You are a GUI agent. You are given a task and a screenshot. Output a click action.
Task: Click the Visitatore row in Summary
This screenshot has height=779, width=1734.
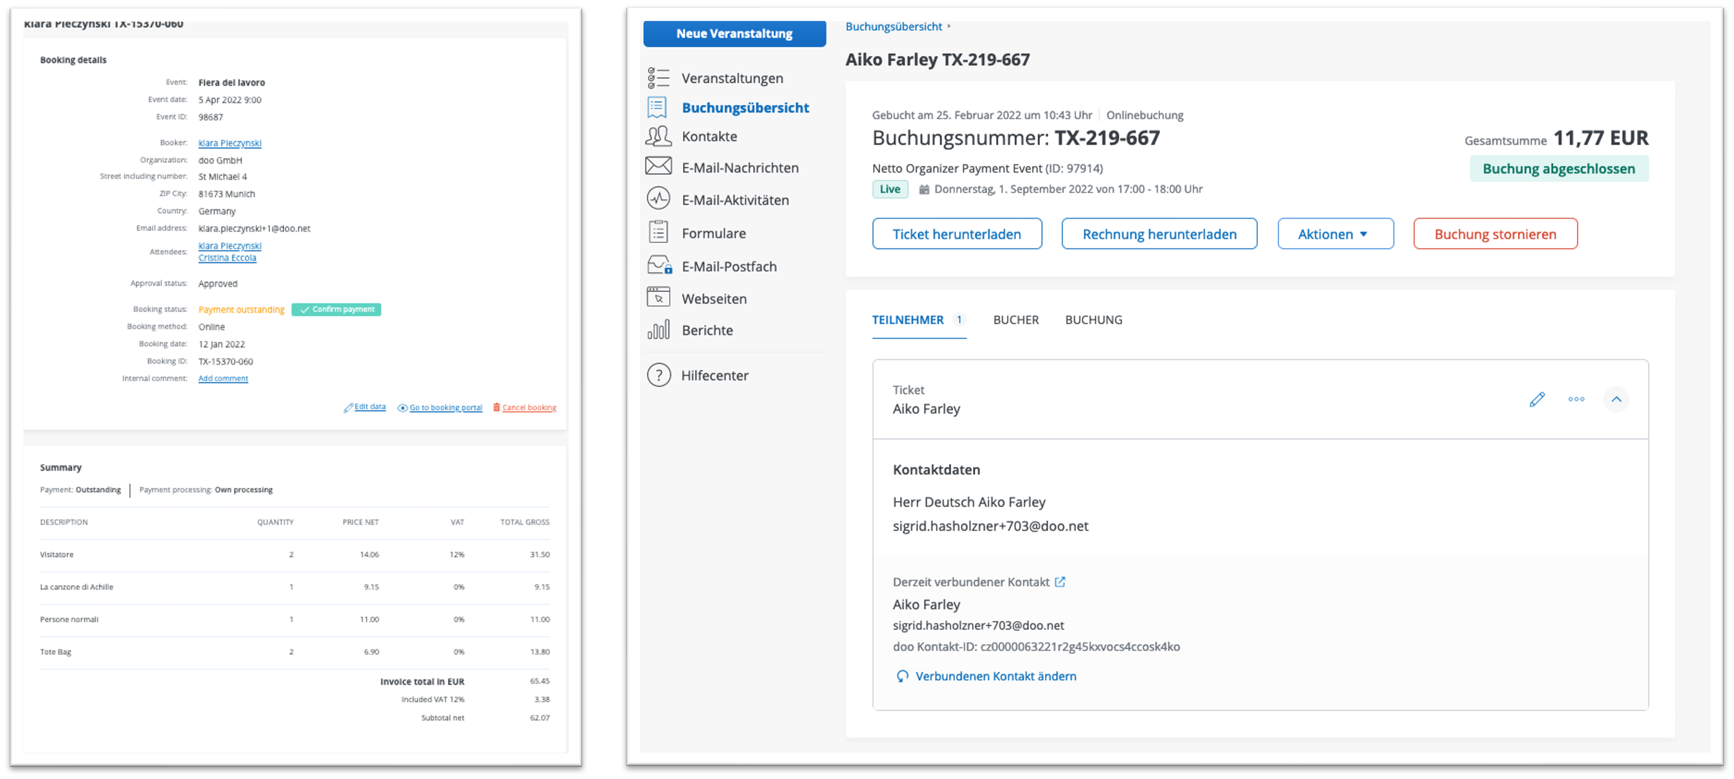point(294,555)
